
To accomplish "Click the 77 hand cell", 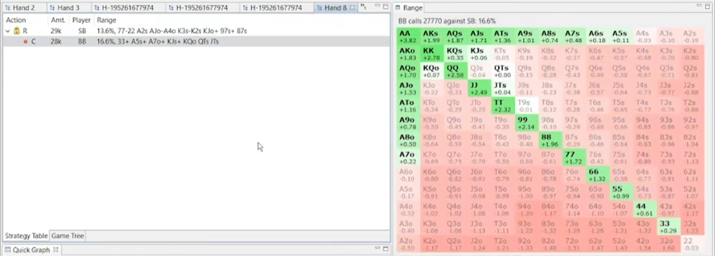I will [x=574, y=158].
